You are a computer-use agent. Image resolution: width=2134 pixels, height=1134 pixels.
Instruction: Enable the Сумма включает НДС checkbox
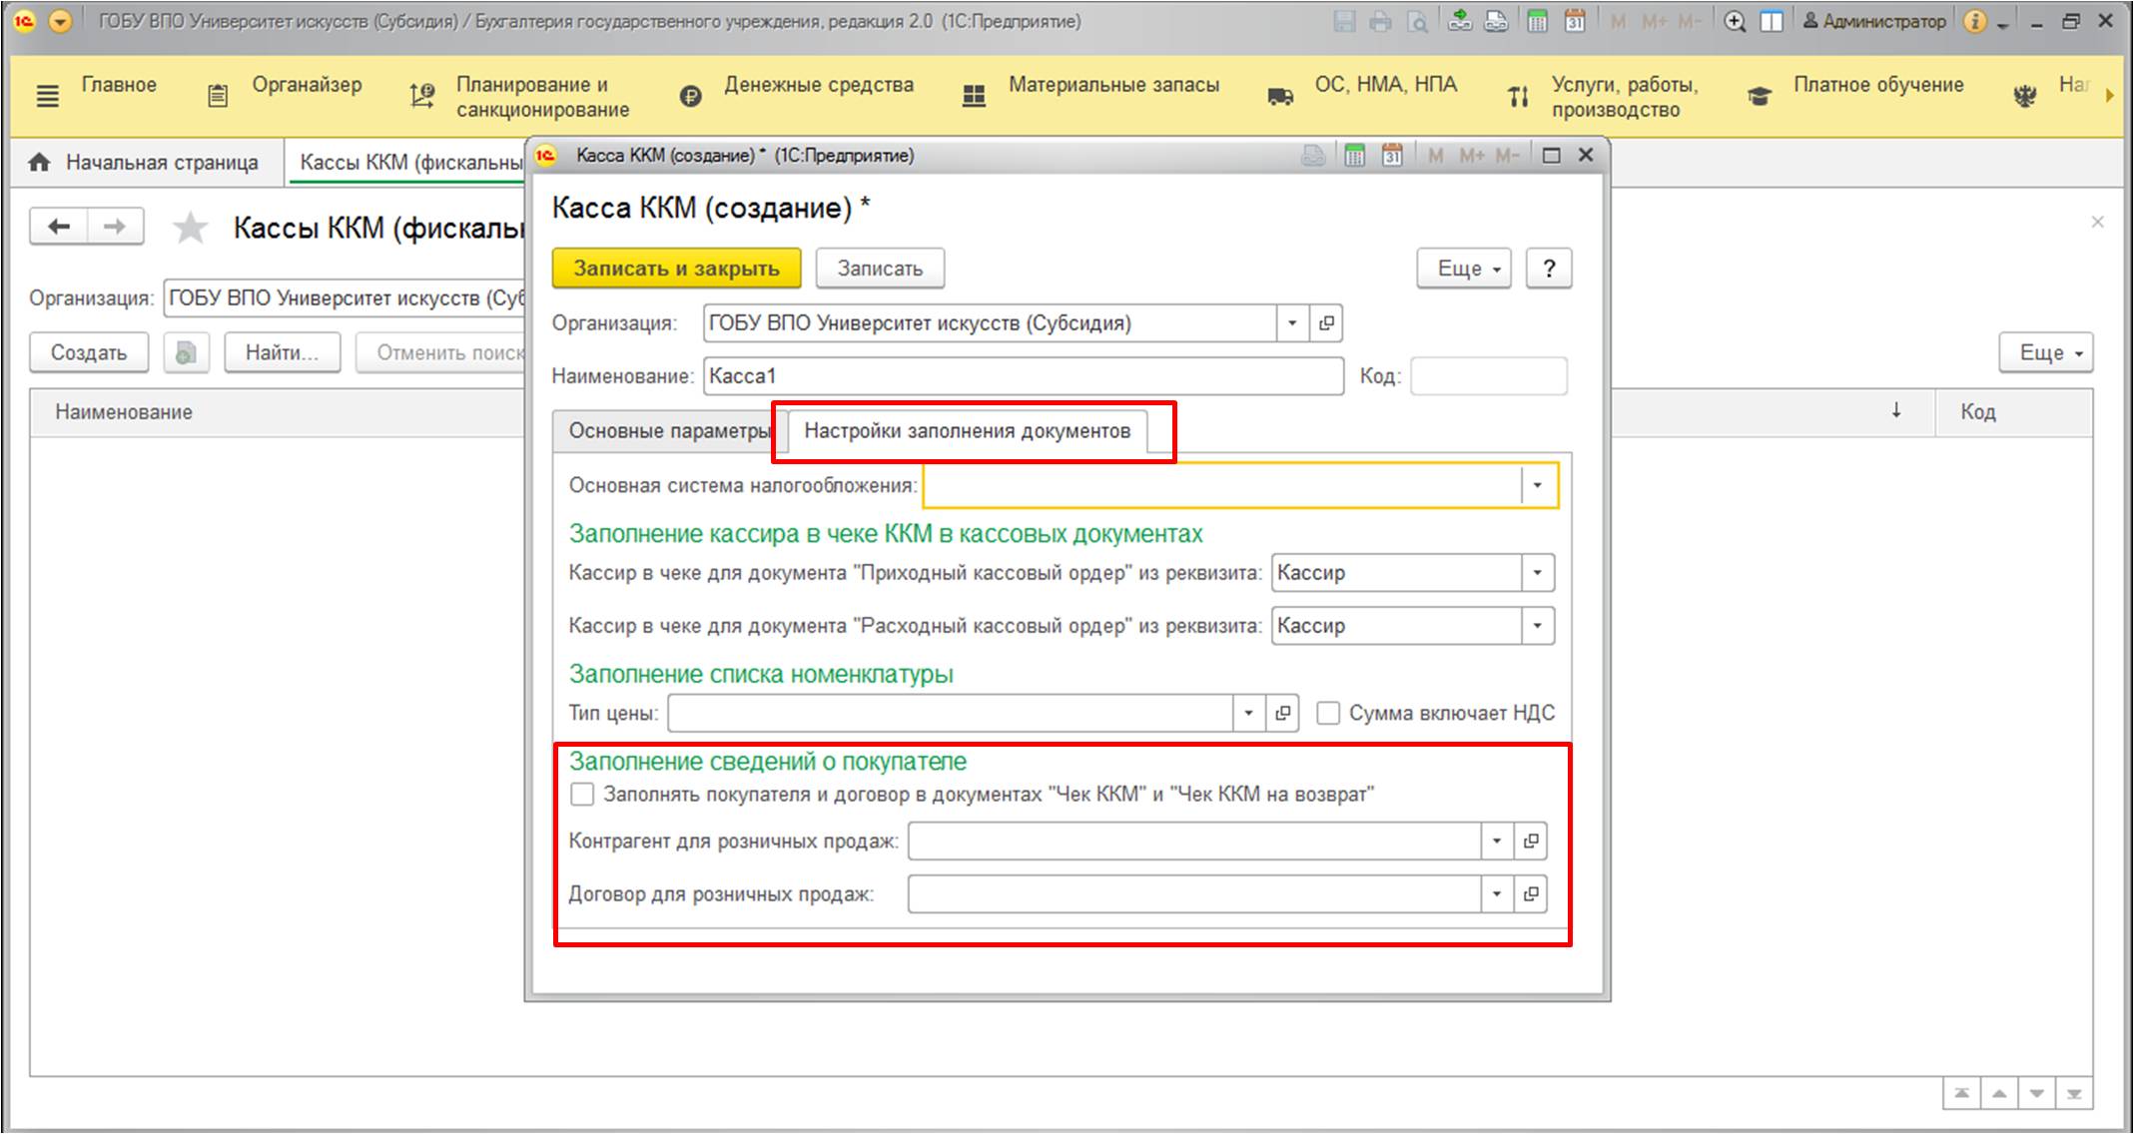click(x=1327, y=713)
